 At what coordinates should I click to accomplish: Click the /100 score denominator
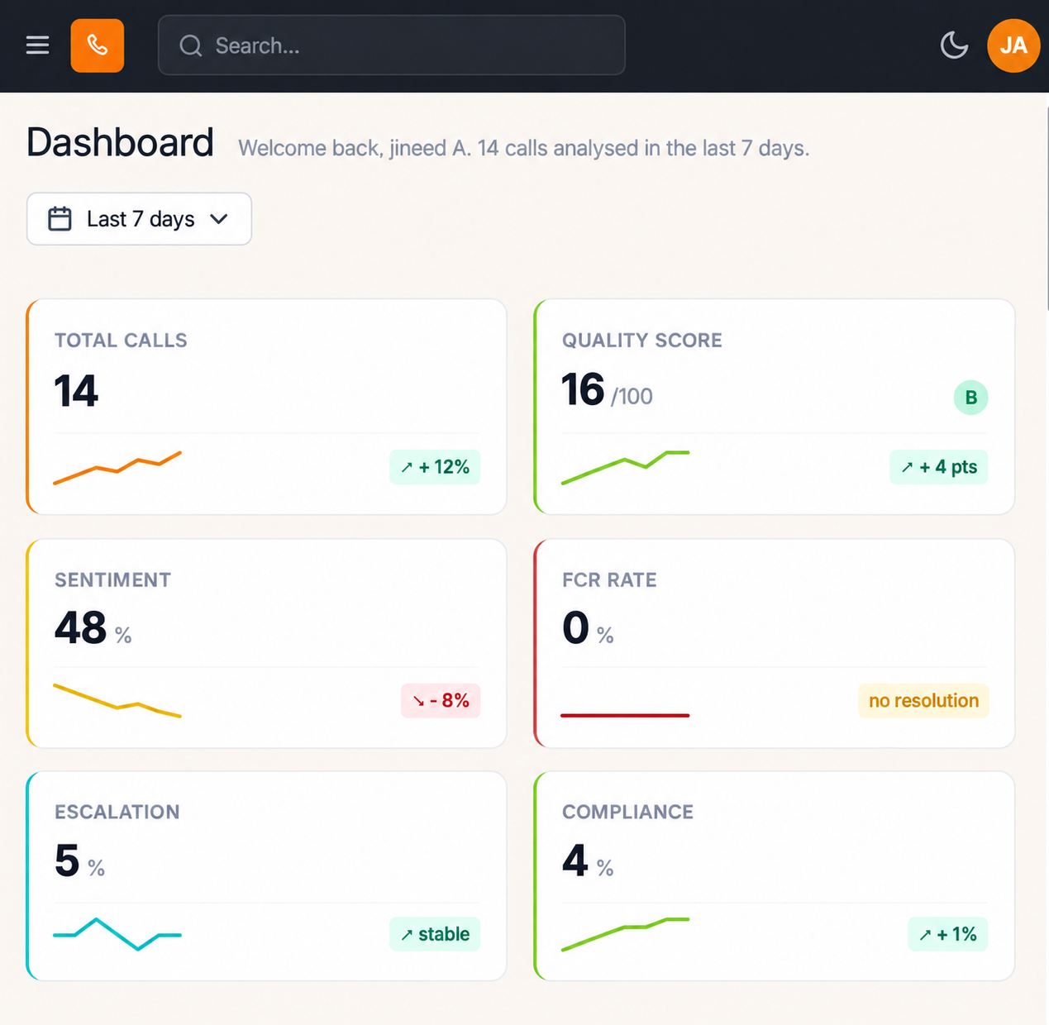[x=632, y=397]
